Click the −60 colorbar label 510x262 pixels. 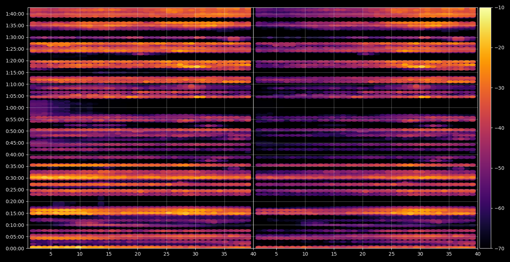pos(499,208)
